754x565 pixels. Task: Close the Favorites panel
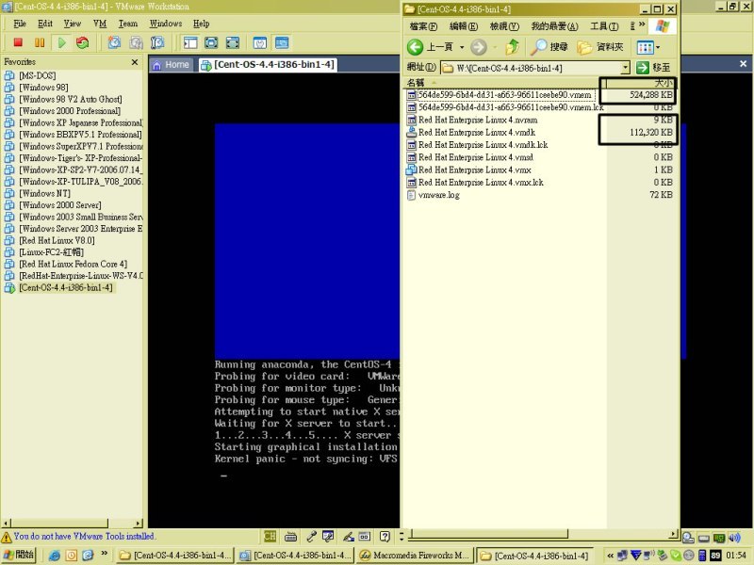click(135, 62)
